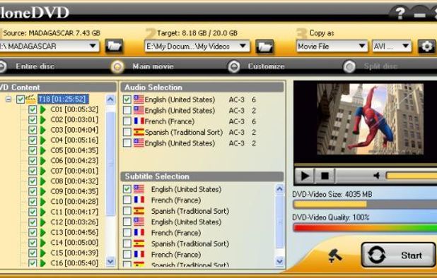
Task: Start the DVD copy process
Action: pyautogui.click(x=398, y=255)
